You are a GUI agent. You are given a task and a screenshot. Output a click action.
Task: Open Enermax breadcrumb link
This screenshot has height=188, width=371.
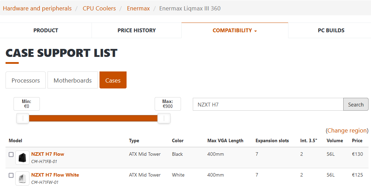pyautogui.click(x=138, y=9)
